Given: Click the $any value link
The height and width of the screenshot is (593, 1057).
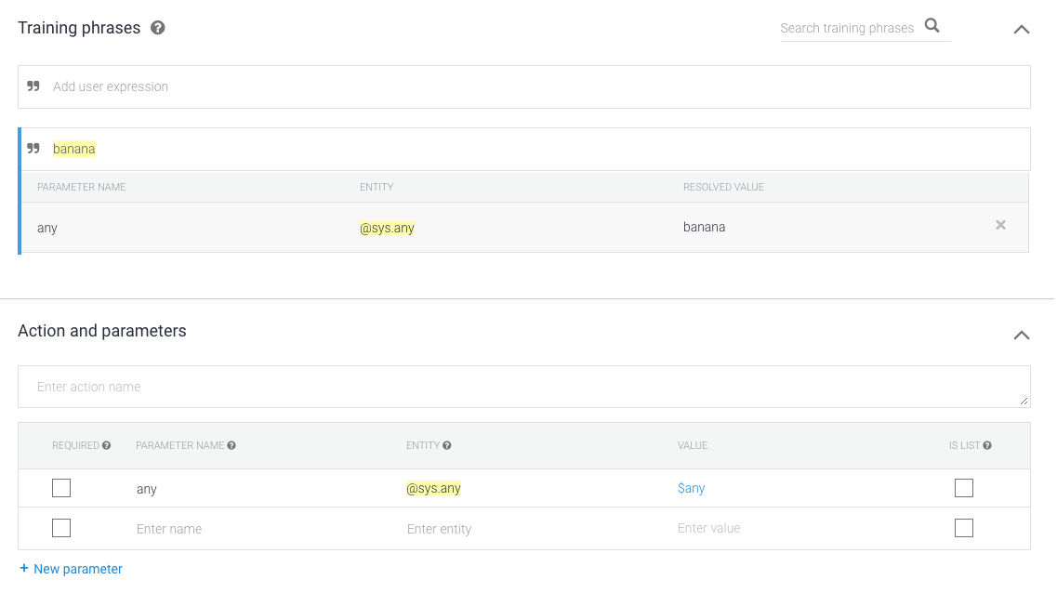Looking at the screenshot, I should click(691, 488).
